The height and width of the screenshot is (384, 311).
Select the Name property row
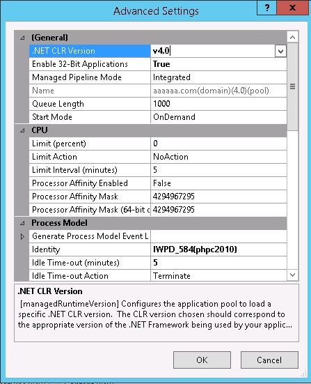click(x=158, y=91)
